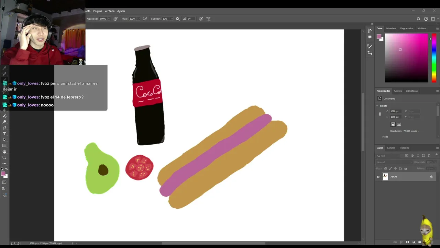440x248 pixels.
Task: Swap foreground and background colors arrow
Action: click(6, 169)
